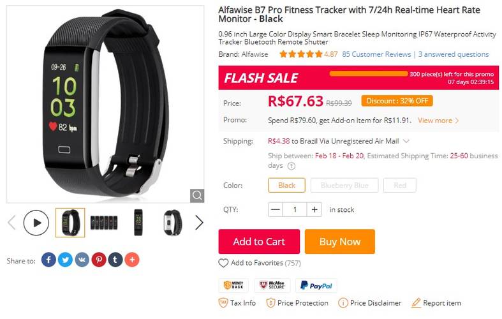Play the product video
Screen dimensions: 502x319
click(x=36, y=223)
